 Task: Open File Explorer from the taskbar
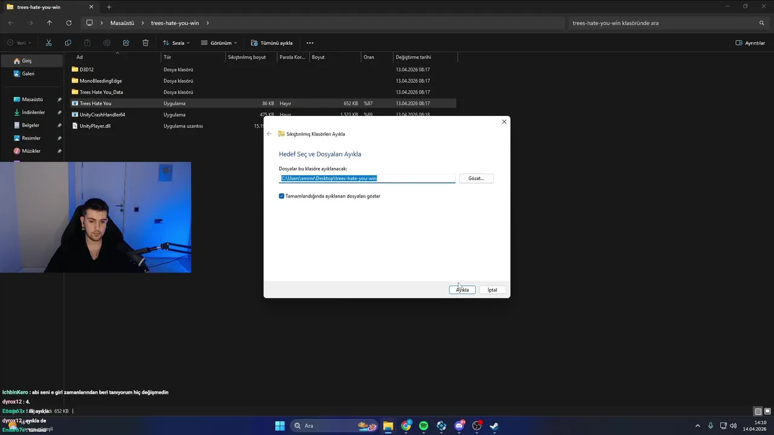point(388,426)
